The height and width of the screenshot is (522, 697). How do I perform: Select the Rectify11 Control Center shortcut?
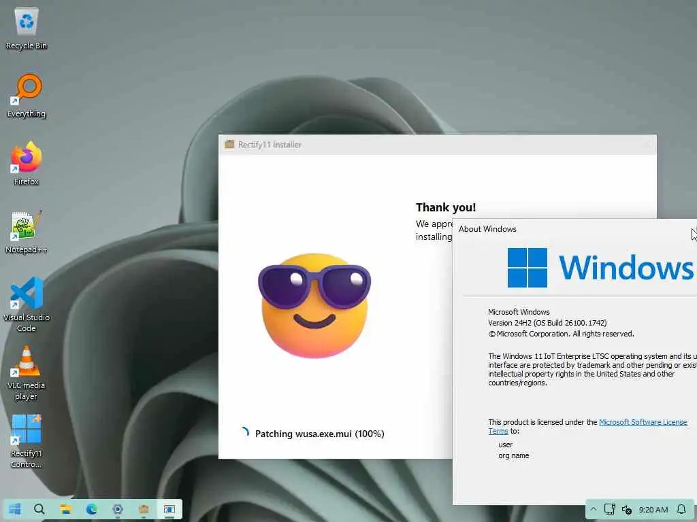(27, 440)
